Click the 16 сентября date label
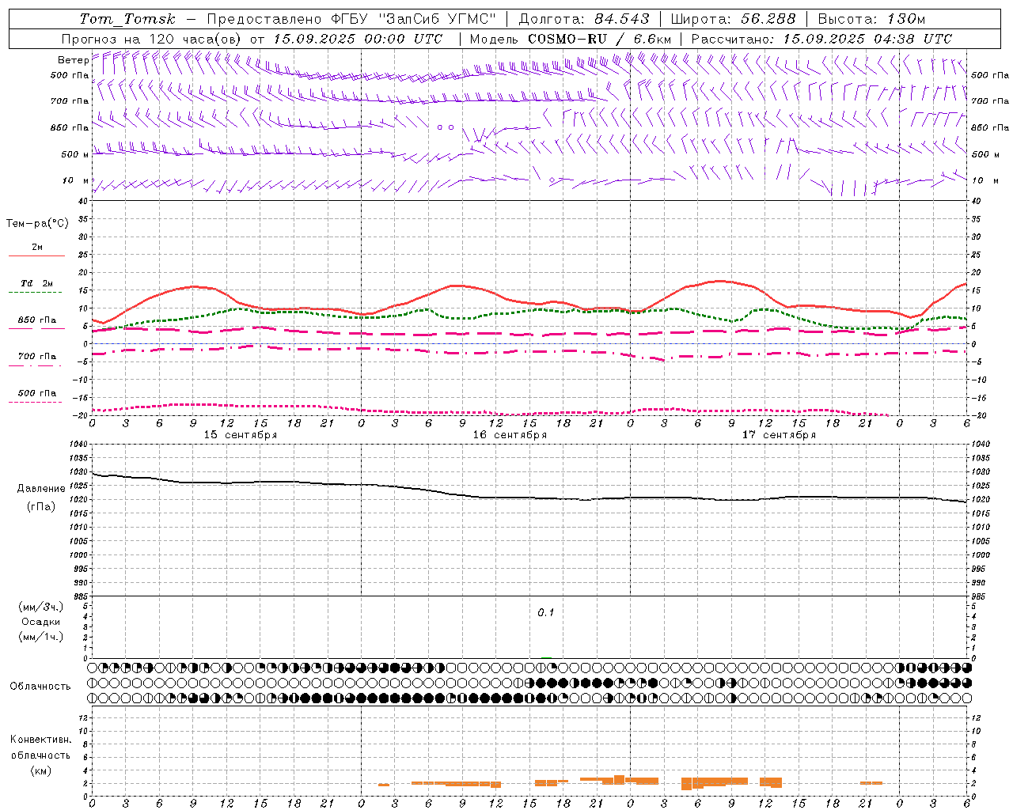This screenshot has height=810, width=1013. (510, 435)
